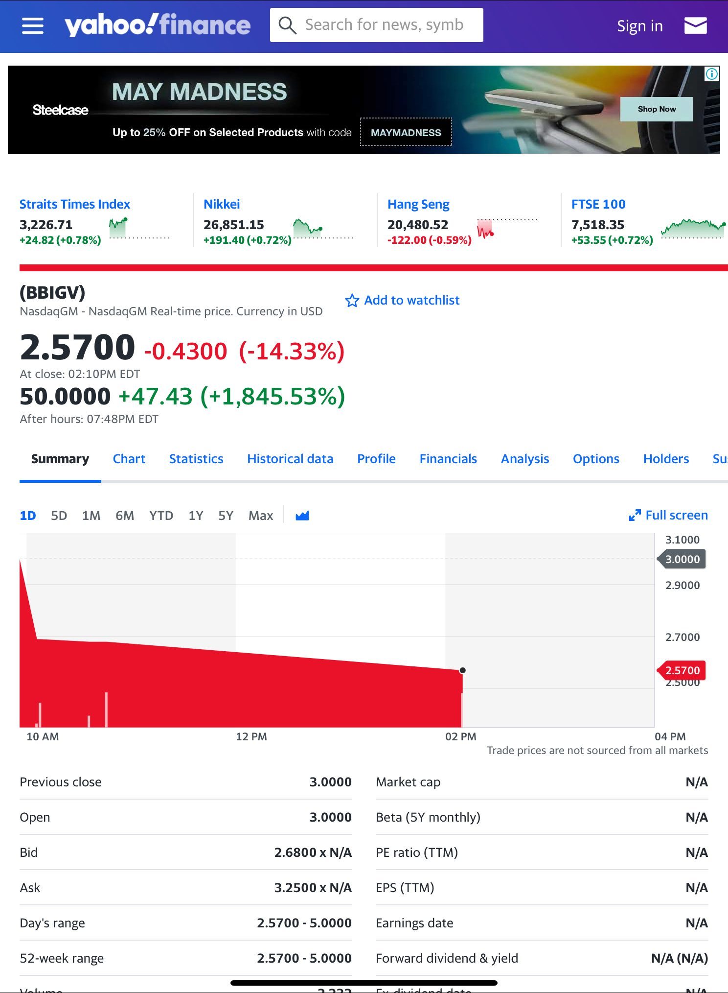728x993 pixels.
Task: Click the Beta (5Y monthly) label
Action: pos(428,817)
